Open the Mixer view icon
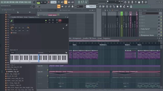Image resolution: width=163 pixels, height=91 pixels. tap(111, 7)
